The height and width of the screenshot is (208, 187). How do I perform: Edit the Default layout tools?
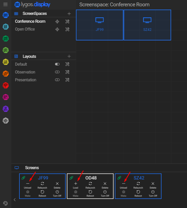pyautogui.click(x=67, y=64)
